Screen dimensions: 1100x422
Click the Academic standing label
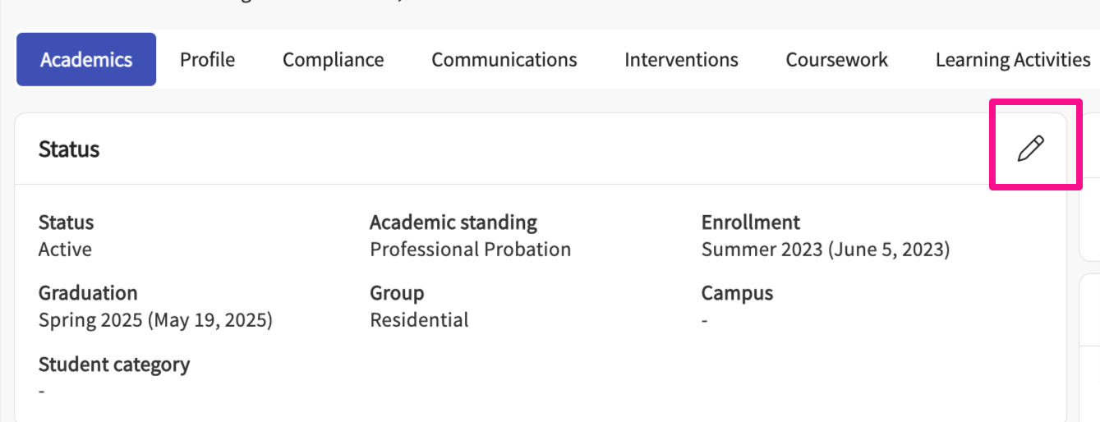tap(453, 222)
